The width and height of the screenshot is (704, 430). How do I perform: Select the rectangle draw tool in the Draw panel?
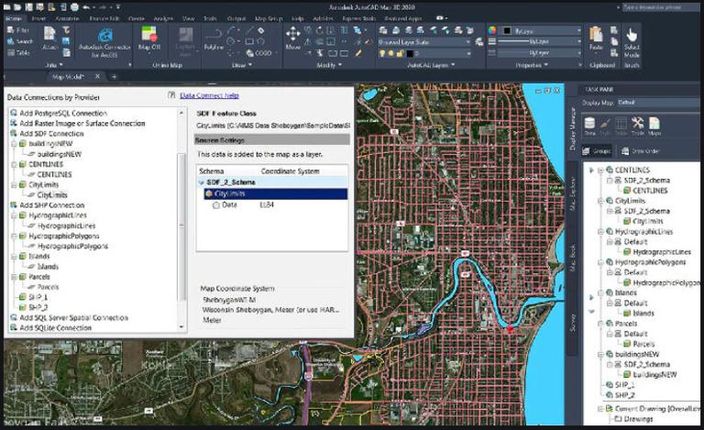[x=249, y=42]
